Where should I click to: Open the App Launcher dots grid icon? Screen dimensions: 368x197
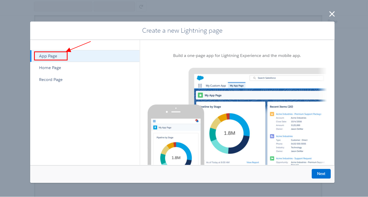(200, 86)
